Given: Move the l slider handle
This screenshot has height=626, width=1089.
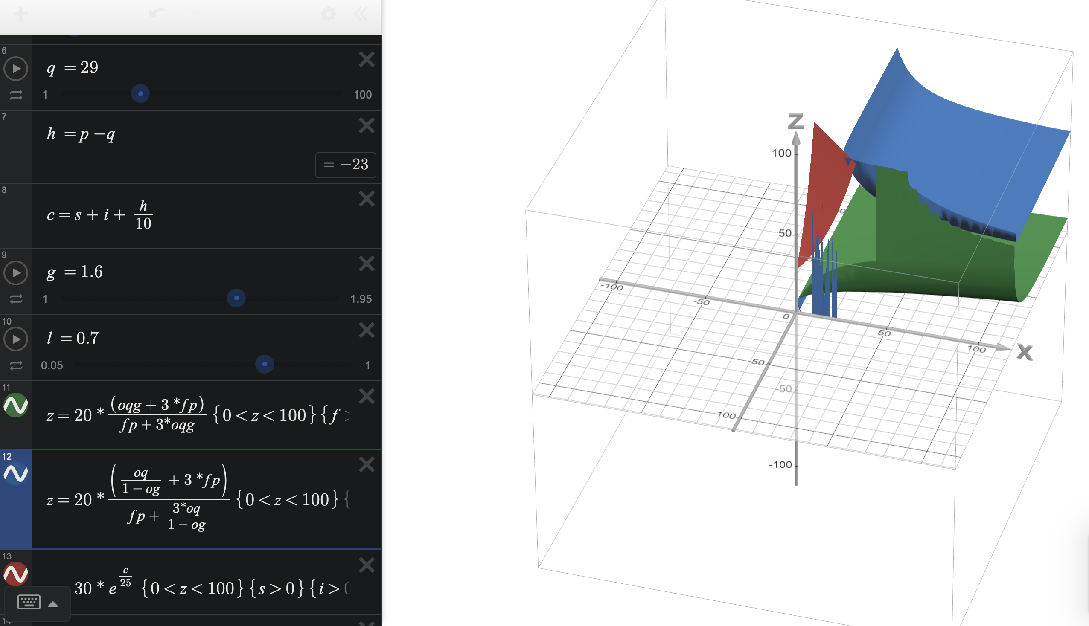Looking at the screenshot, I should click(265, 364).
